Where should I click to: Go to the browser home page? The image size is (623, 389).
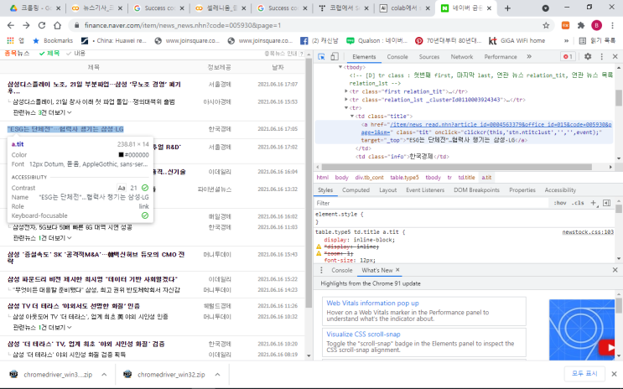58,25
